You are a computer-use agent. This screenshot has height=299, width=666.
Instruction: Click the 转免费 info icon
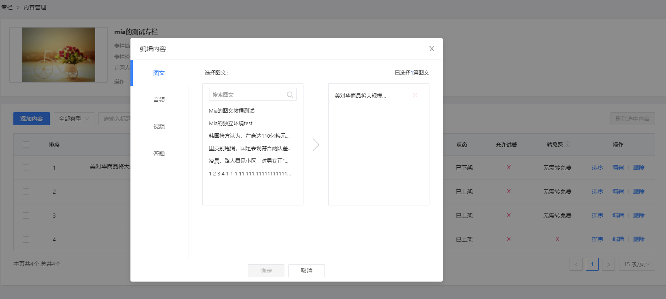tap(568, 144)
